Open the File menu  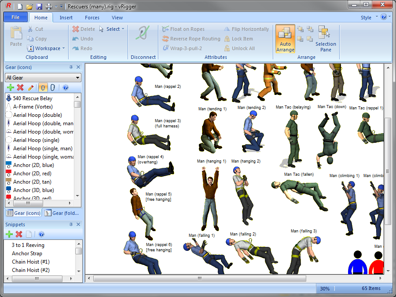pyautogui.click(x=15, y=17)
